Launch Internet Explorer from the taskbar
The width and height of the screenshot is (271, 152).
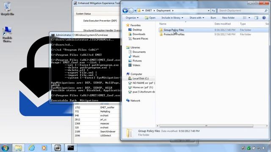32,148
